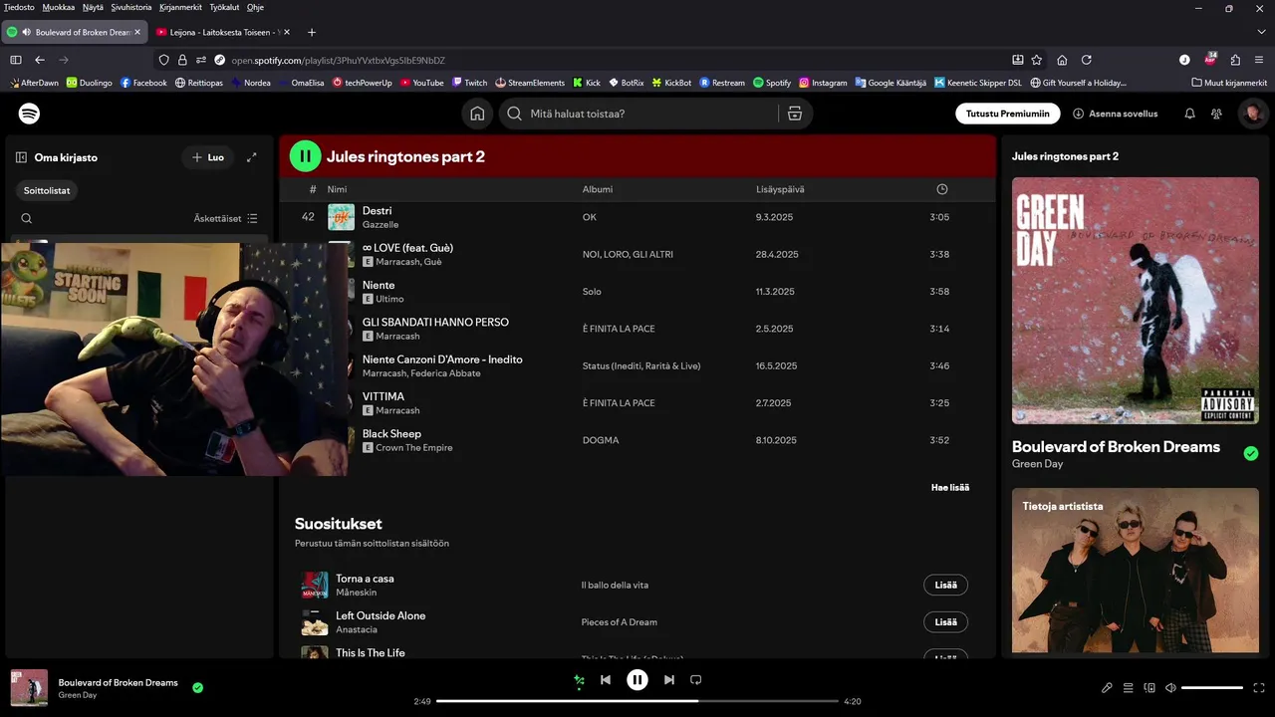The width and height of the screenshot is (1275, 717).
Task: Click now-playing cover in bottom bar
Action: tap(29, 688)
